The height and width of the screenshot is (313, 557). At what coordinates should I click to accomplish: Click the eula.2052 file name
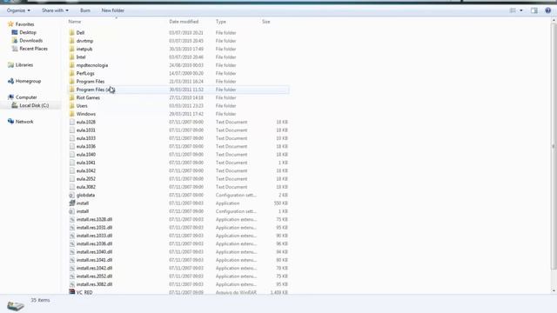[x=86, y=179]
